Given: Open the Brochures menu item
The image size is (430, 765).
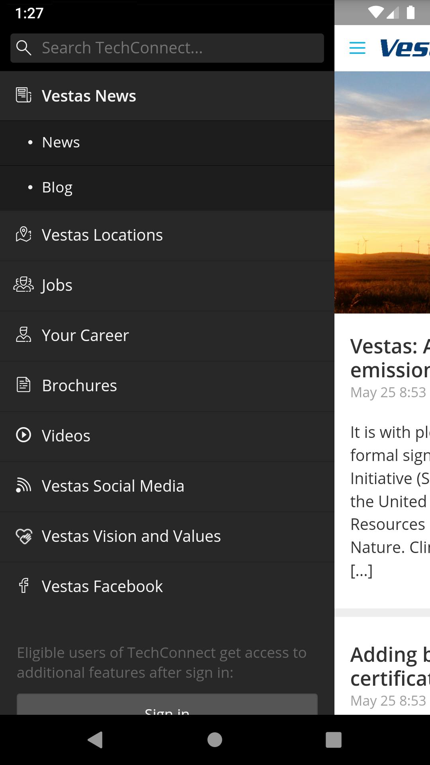Looking at the screenshot, I should [x=167, y=386].
